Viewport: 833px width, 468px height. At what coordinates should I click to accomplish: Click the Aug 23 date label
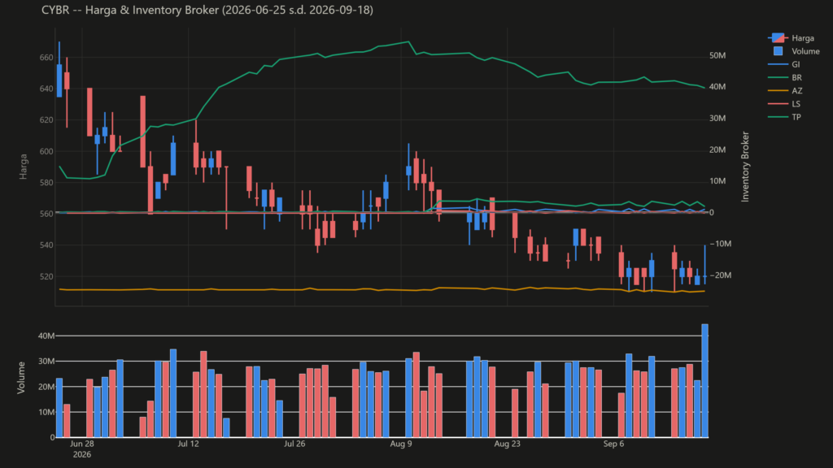(507, 444)
